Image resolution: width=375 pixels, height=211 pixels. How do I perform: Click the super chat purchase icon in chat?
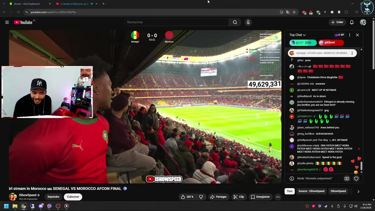click(347, 178)
